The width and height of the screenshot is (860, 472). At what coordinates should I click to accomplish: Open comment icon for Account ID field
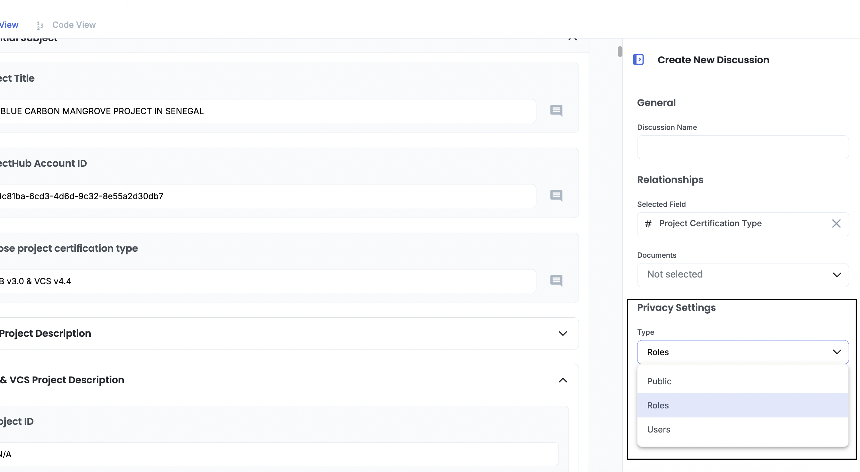pyautogui.click(x=556, y=196)
